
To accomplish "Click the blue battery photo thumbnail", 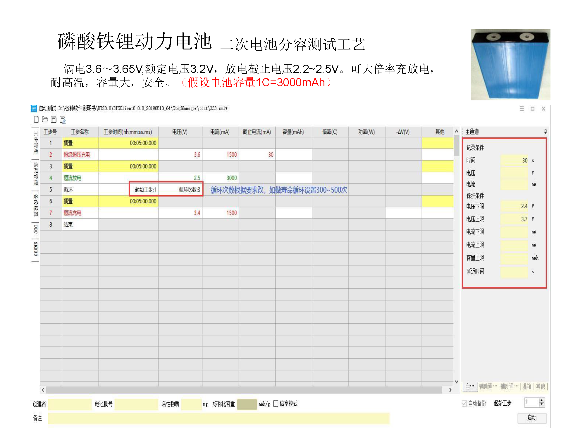I will click(x=510, y=65).
